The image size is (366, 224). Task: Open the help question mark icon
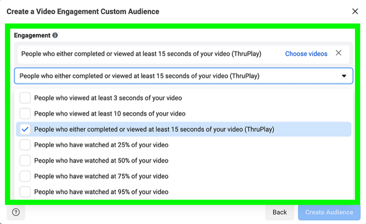pos(16,212)
